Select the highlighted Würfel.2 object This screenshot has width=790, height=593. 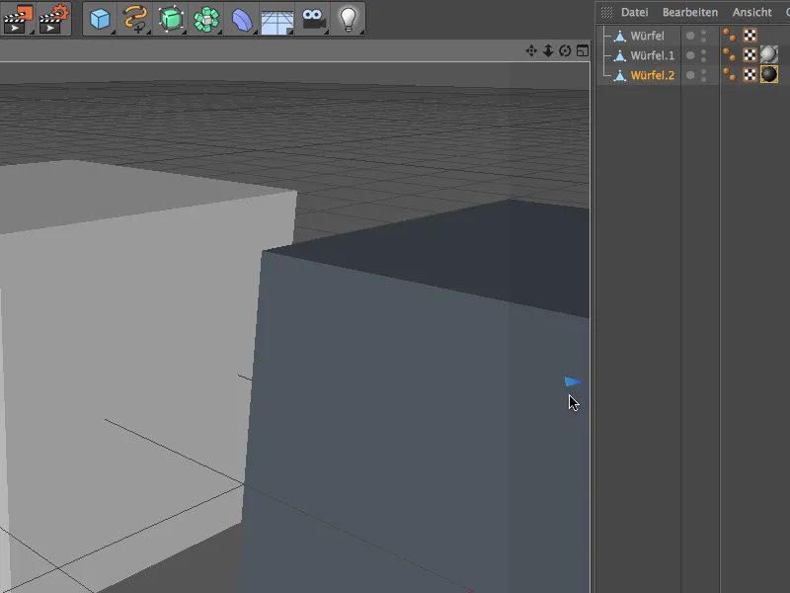pos(652,75)
